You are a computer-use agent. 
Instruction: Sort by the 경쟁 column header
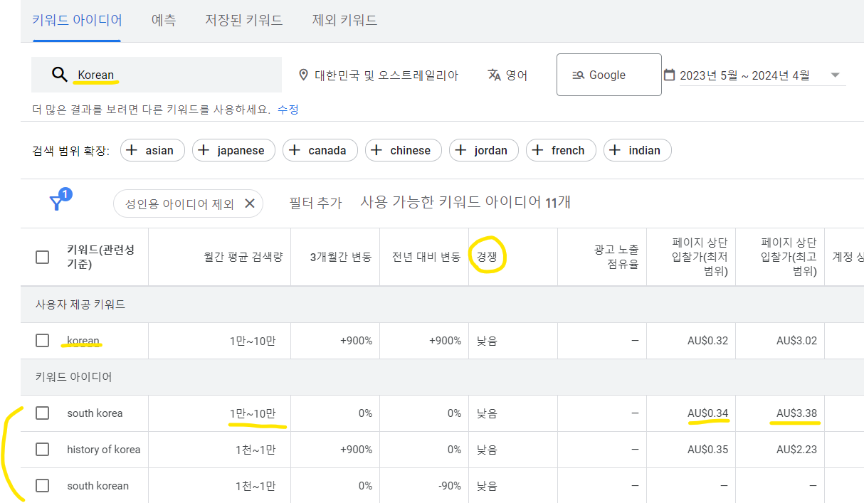click(x=488, y=257)
